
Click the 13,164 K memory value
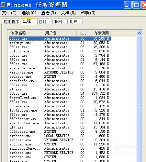pos(101,127)
